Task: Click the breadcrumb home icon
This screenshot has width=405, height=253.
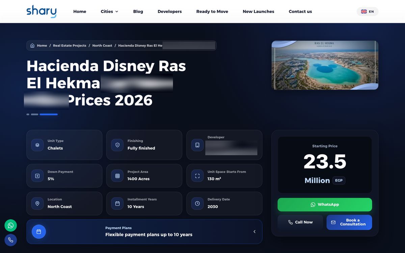Action: [x=32, y=46]
